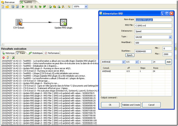The image size is (178, 126).
Task: Click log line ending with 920808600:120
Action: tap(49, 123)
